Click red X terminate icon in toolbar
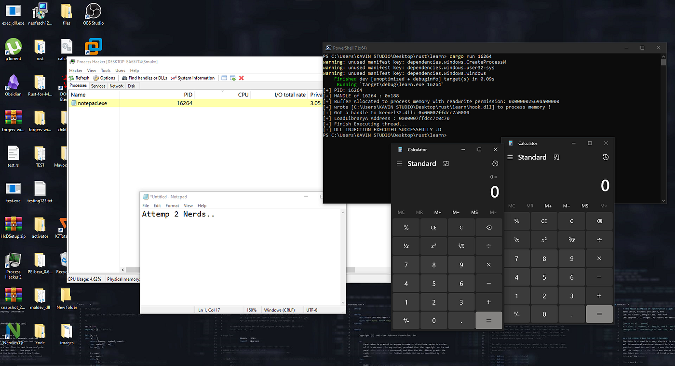The height and width of the screenshot is (366, 675). pos(242,78)
